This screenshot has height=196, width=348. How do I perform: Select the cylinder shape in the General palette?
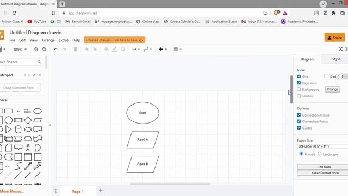tap(18, 129)
